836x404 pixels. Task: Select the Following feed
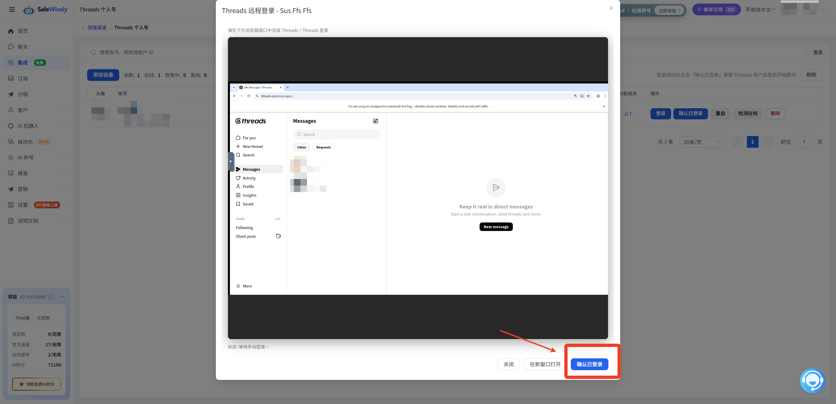pyautogui.click(x=244, y=228)
